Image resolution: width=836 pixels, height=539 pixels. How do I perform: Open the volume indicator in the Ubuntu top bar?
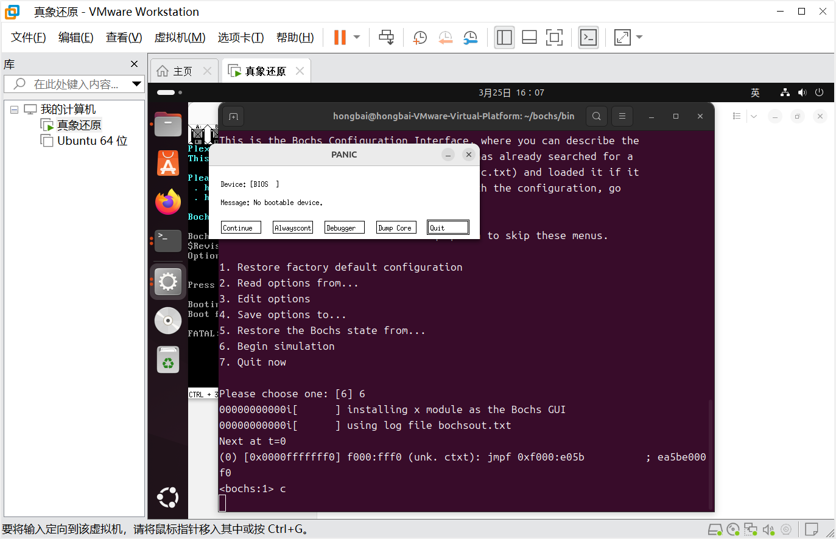(x=803, y=92)
